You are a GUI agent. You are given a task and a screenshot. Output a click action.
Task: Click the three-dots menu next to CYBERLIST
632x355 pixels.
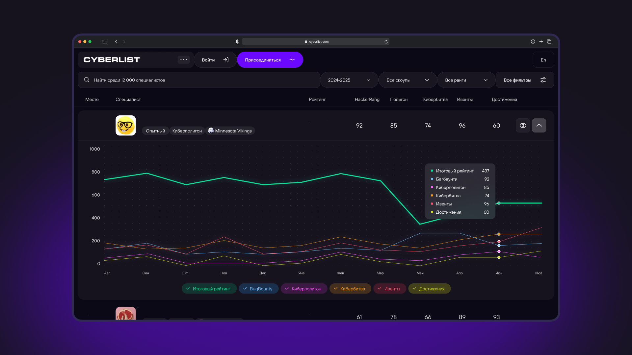click(184, 60)
